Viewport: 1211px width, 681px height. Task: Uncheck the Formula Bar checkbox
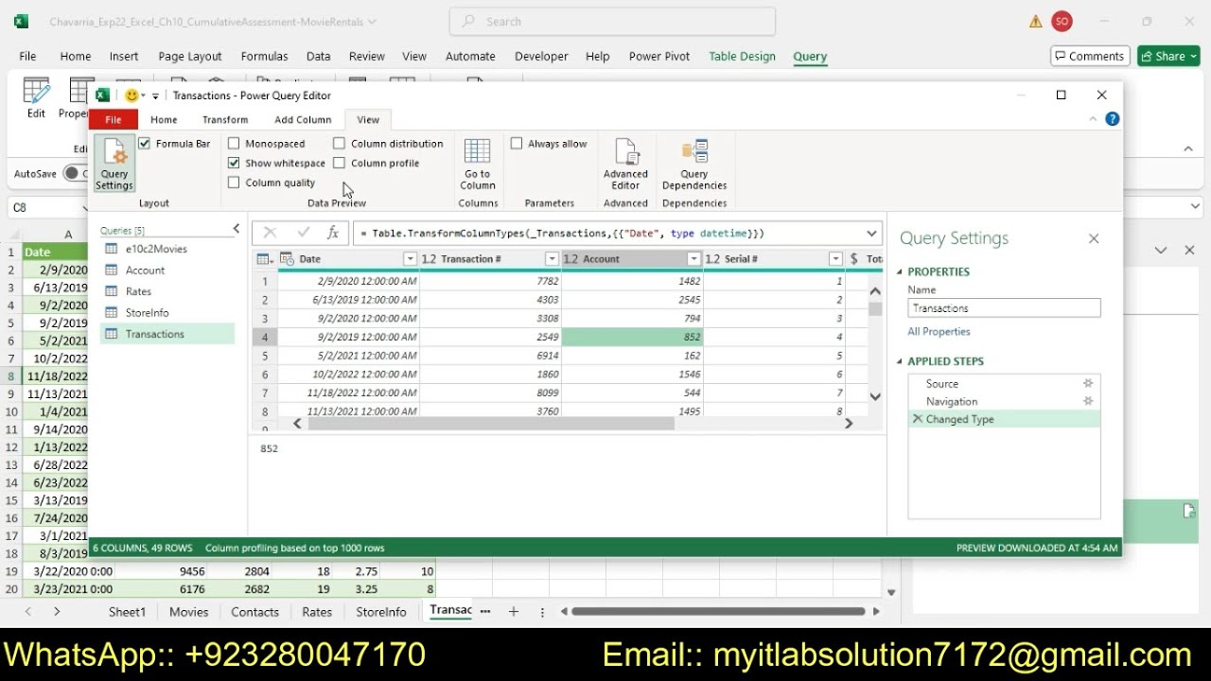(x=144, y=144)
